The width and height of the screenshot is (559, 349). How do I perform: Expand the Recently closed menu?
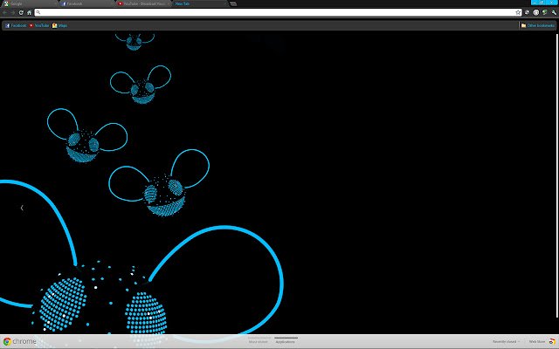click(506, 341)
